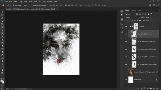Select the Hand tool

(x=2, y=70)
